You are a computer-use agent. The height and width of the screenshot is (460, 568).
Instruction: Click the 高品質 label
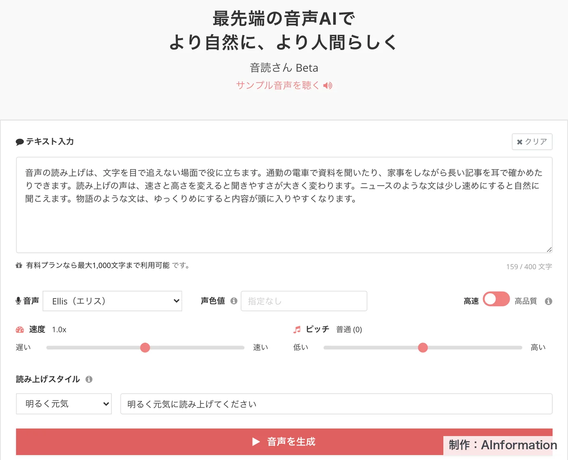[525, 301]
